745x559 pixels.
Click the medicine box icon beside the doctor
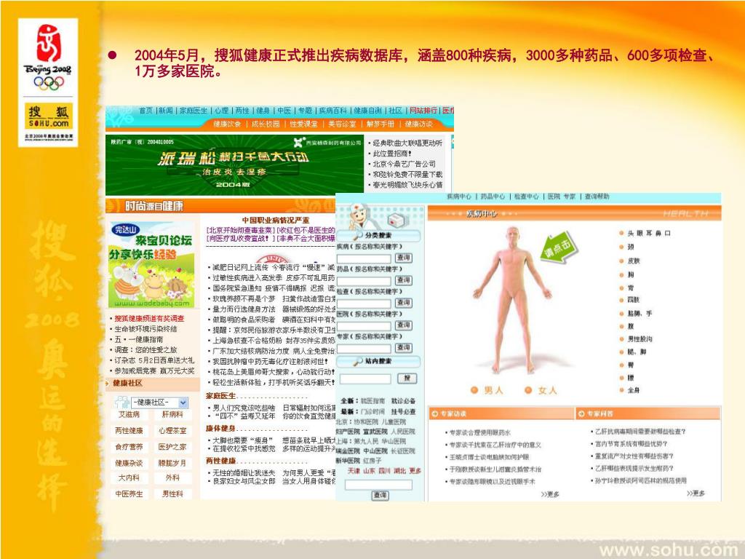[x=397, y=220]
